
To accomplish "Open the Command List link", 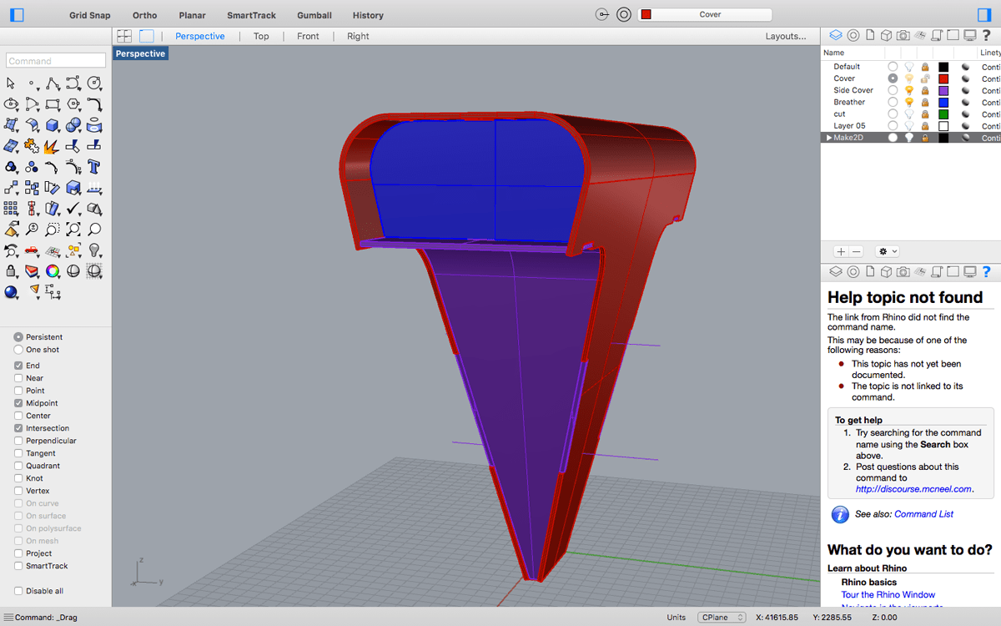I will coord(923,514).
